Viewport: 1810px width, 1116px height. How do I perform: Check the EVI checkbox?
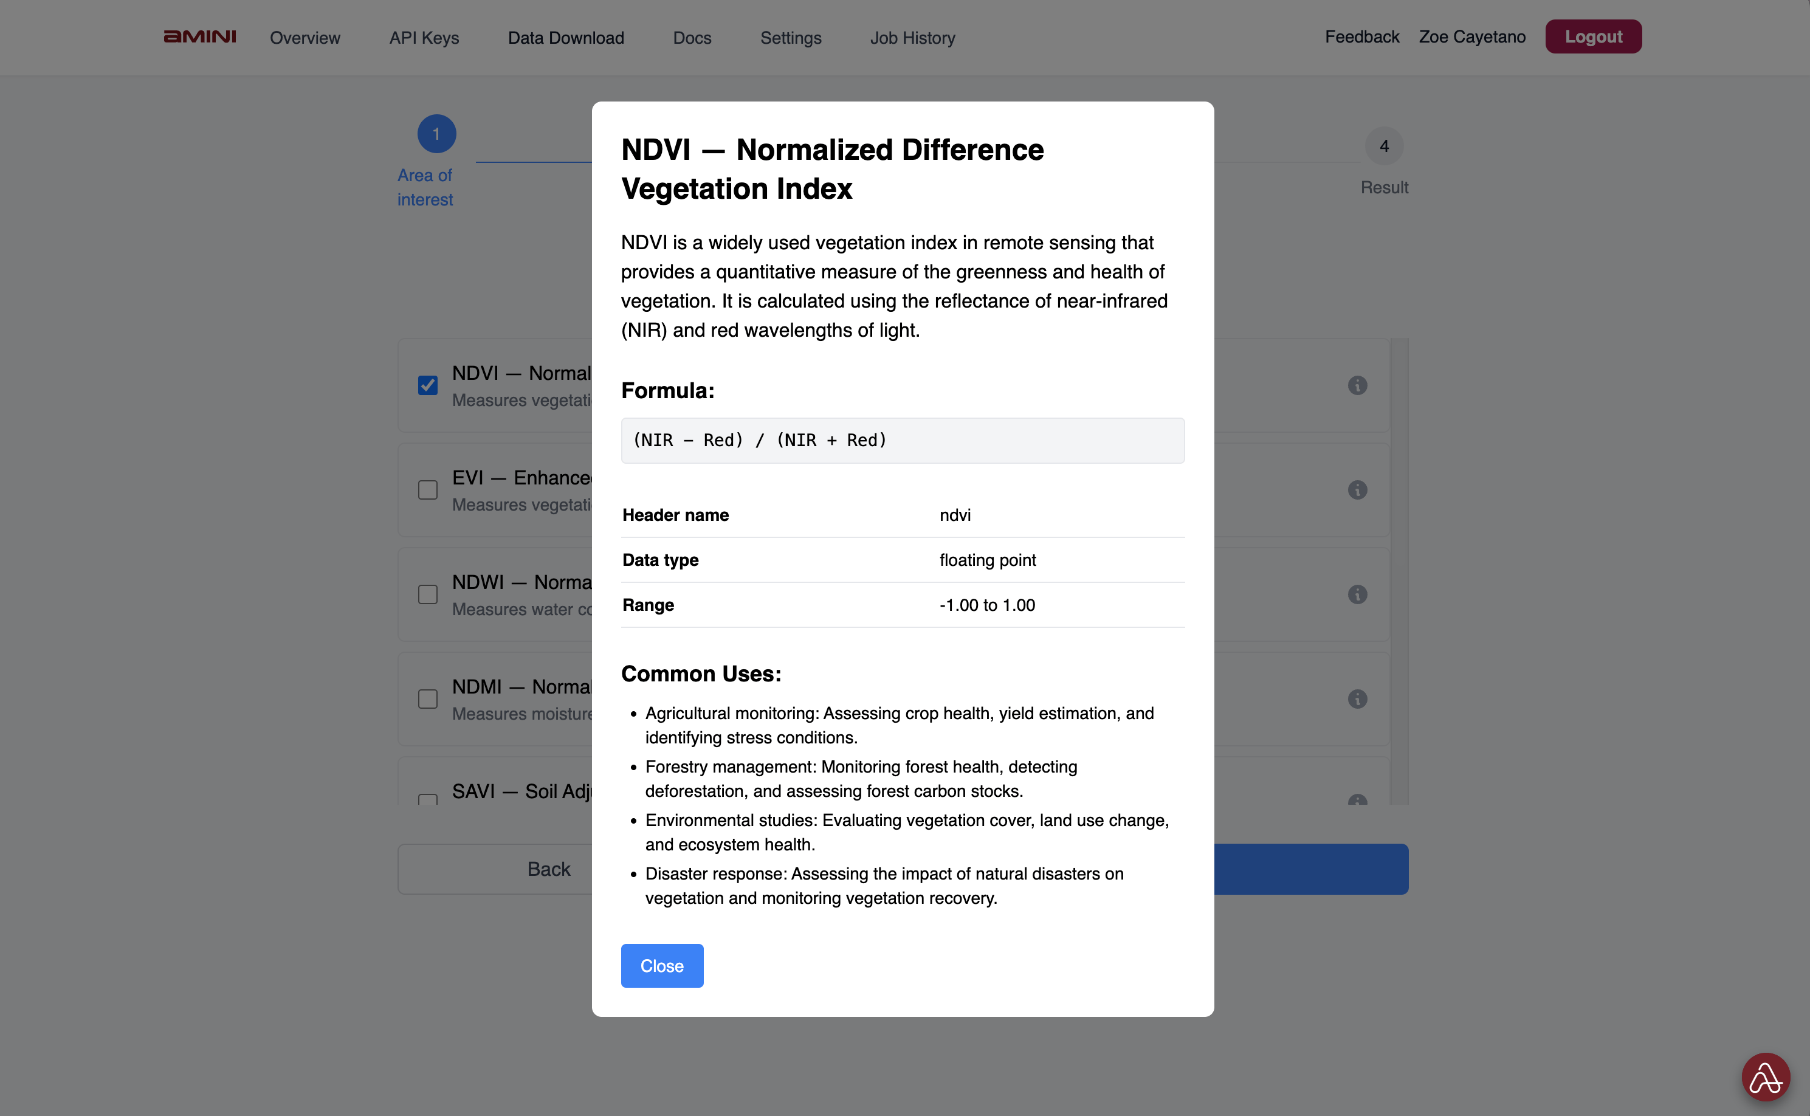pyautogui.click(x=428, y=490)
